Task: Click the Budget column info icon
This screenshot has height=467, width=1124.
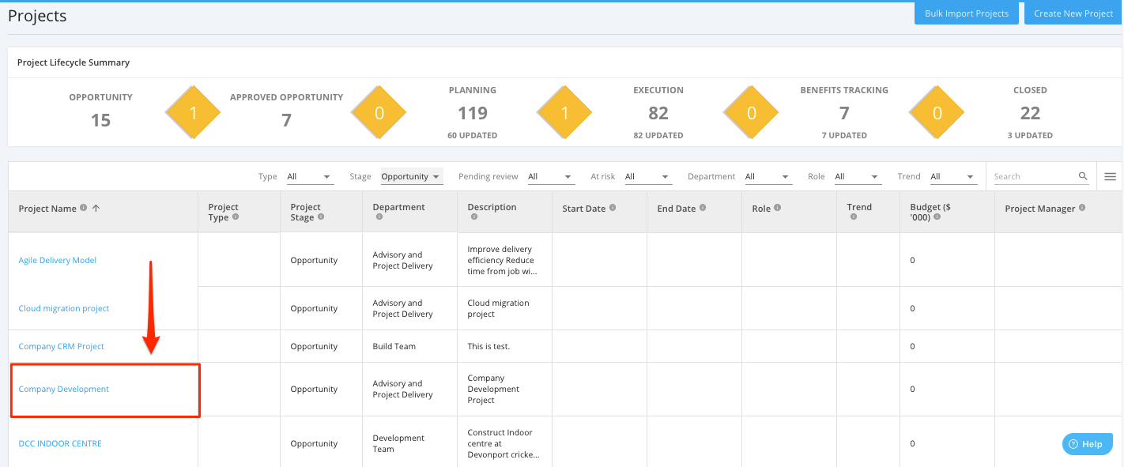Action: [937, 217]
